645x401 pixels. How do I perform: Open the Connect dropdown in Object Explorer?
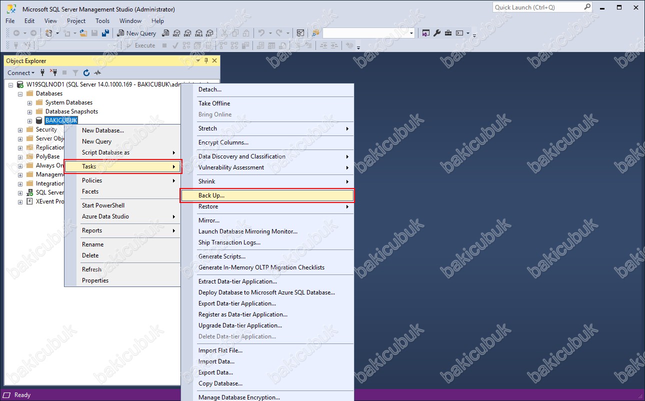(x=21, y=72)
